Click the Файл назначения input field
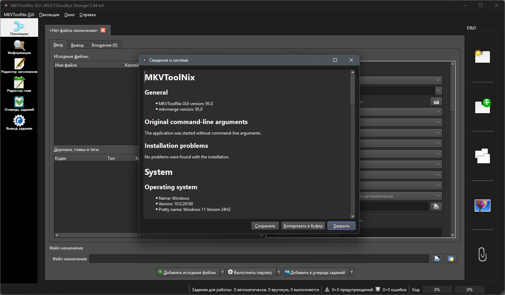 [x=259, y=259]
